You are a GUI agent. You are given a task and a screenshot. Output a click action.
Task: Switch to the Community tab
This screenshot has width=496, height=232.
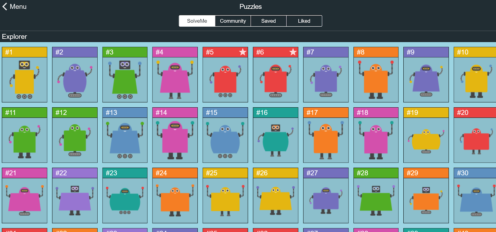coord(233,21)
